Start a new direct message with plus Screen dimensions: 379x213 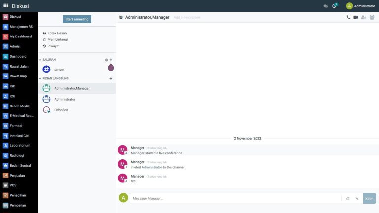point(111,79)
